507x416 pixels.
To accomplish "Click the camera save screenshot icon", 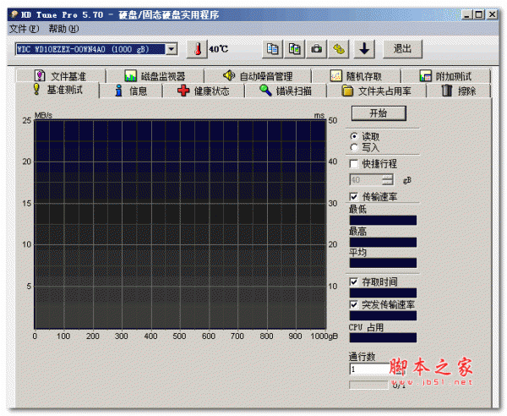I will (316, 50).
